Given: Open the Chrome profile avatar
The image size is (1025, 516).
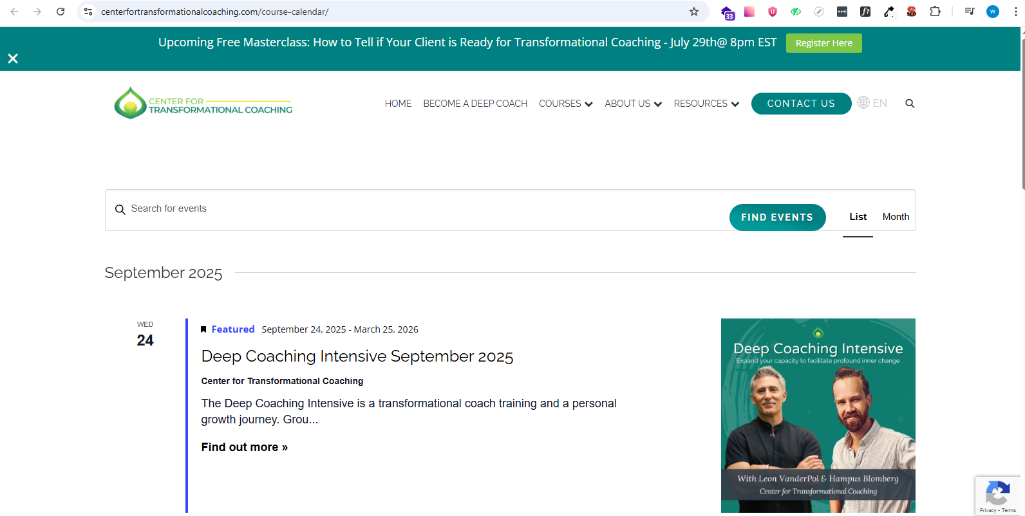Looking at the screenshot, I should coord(993,12).
